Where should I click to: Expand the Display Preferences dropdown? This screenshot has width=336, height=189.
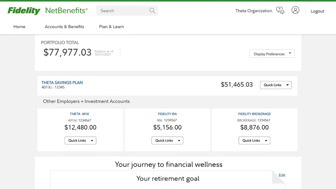pyautogui.click(x=272, y=54)
